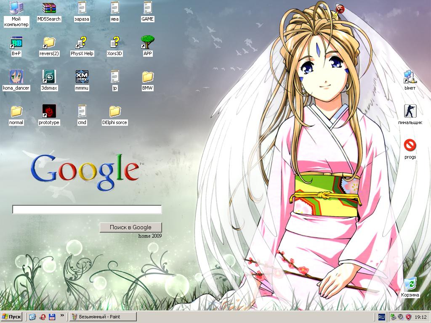Click the progs blocked icon

(x=410, y=146)
